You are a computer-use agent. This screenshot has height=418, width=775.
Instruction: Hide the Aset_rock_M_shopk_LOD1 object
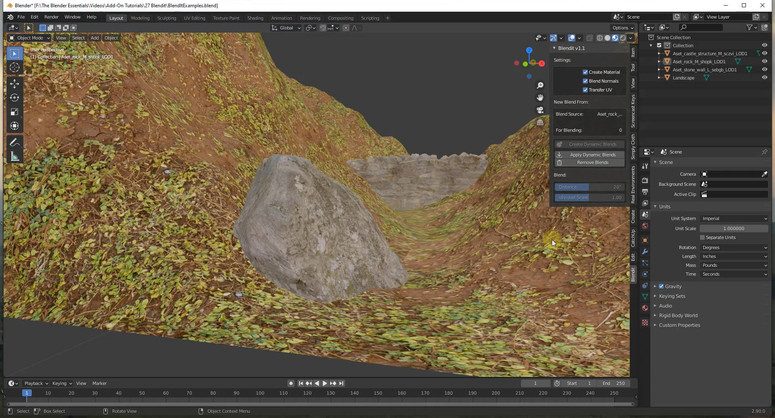click(764, 61)
